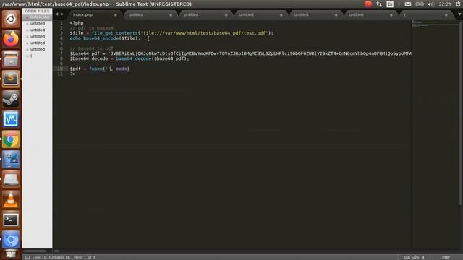Go to next tab arrow
Viewport: 463px width, 260px height.
pos(62,14)
